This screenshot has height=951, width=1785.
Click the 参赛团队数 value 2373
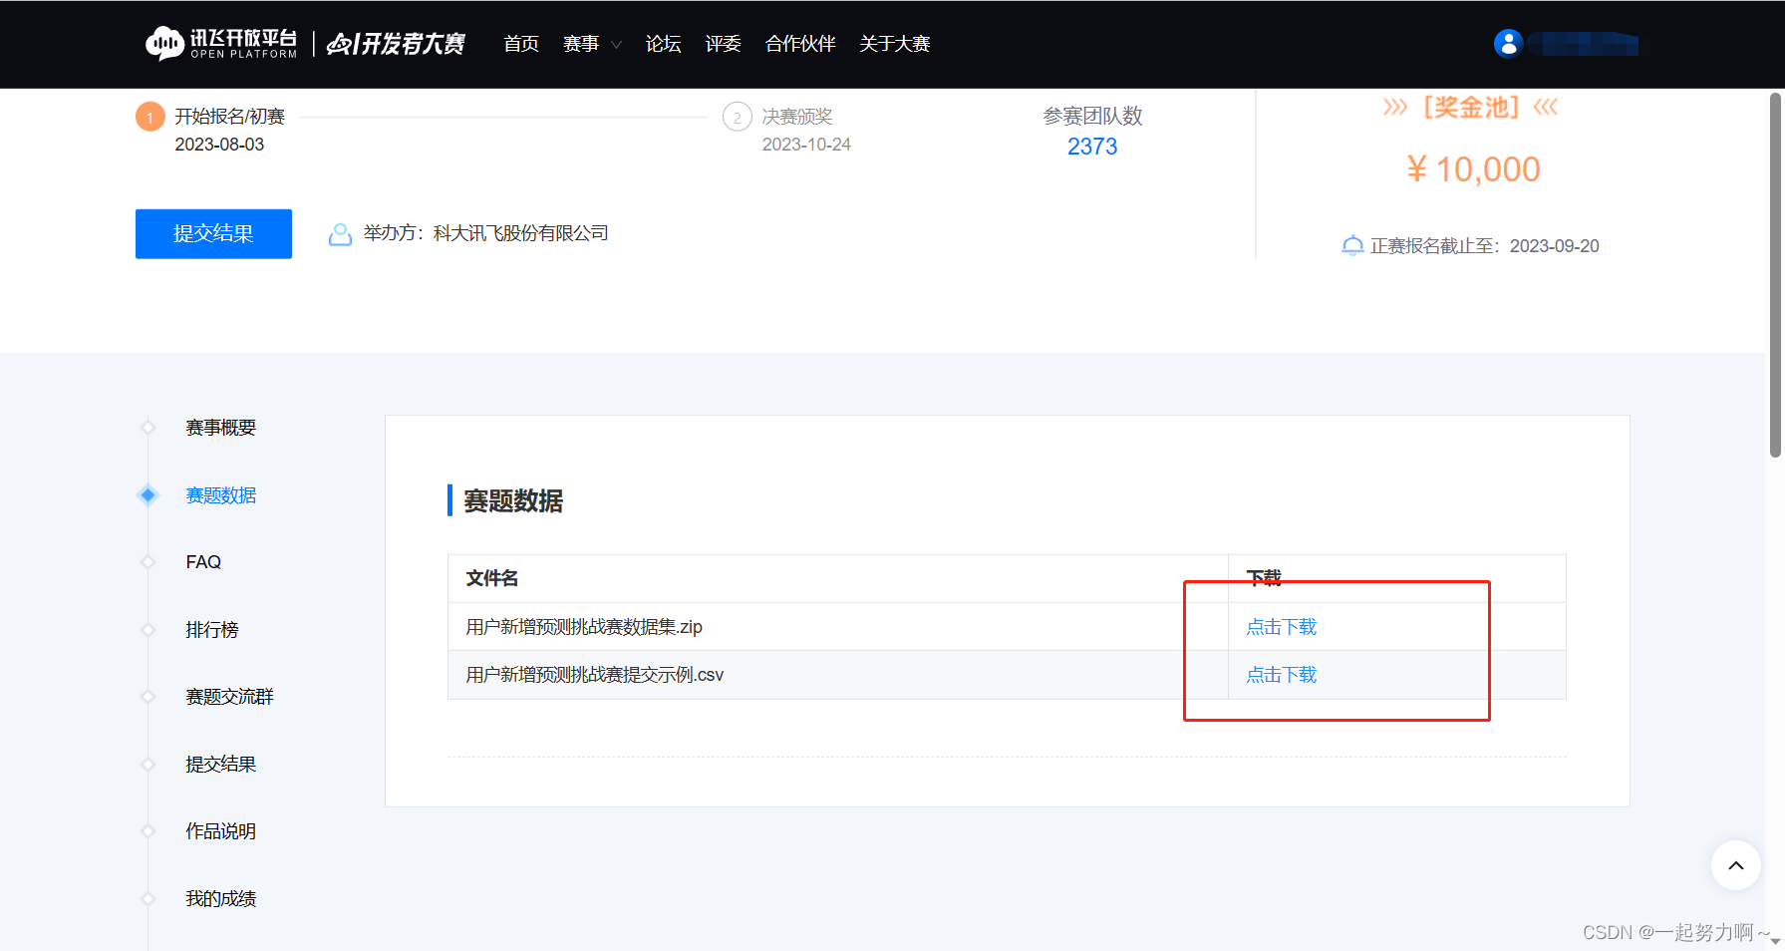click(1092, 147)
